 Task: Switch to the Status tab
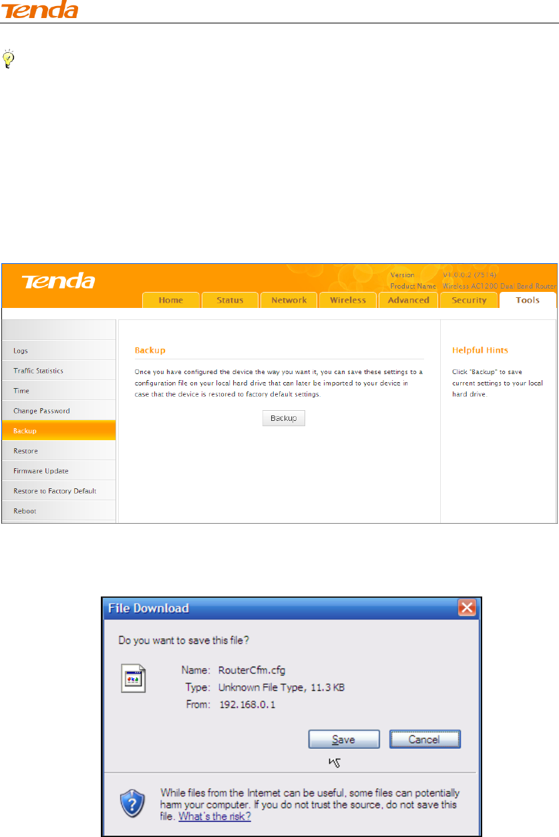pos(230,300)
